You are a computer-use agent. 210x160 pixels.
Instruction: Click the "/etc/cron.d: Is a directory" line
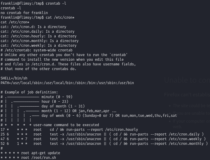tap(33, 27)
